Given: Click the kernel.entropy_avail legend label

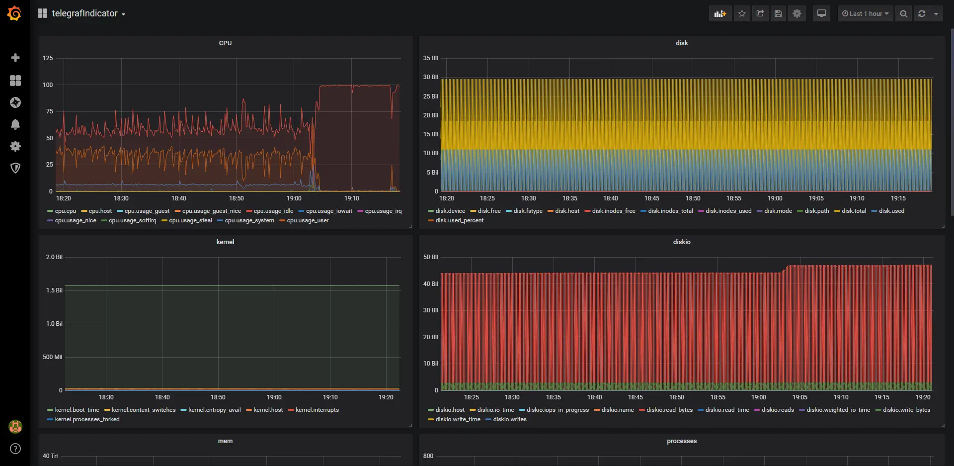Looking at the screenshot, I should (215, 410).
